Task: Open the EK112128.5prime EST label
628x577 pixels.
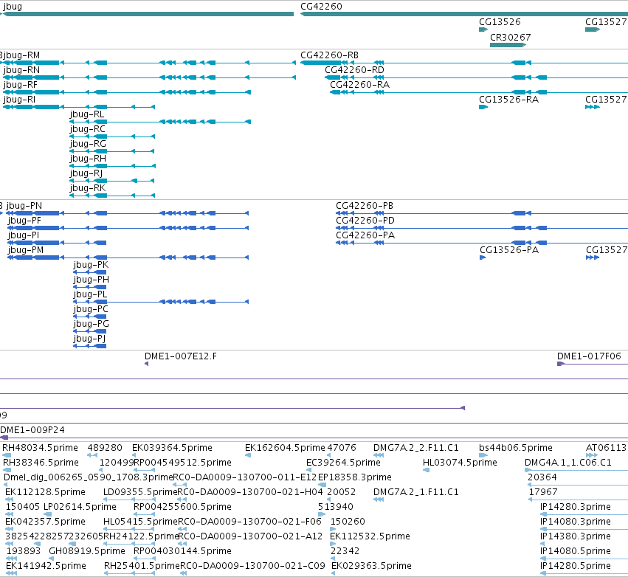Action: (x=45, y=491)
